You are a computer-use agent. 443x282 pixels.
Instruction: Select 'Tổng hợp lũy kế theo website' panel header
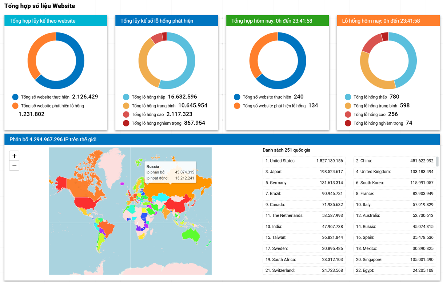click(56, 21)
